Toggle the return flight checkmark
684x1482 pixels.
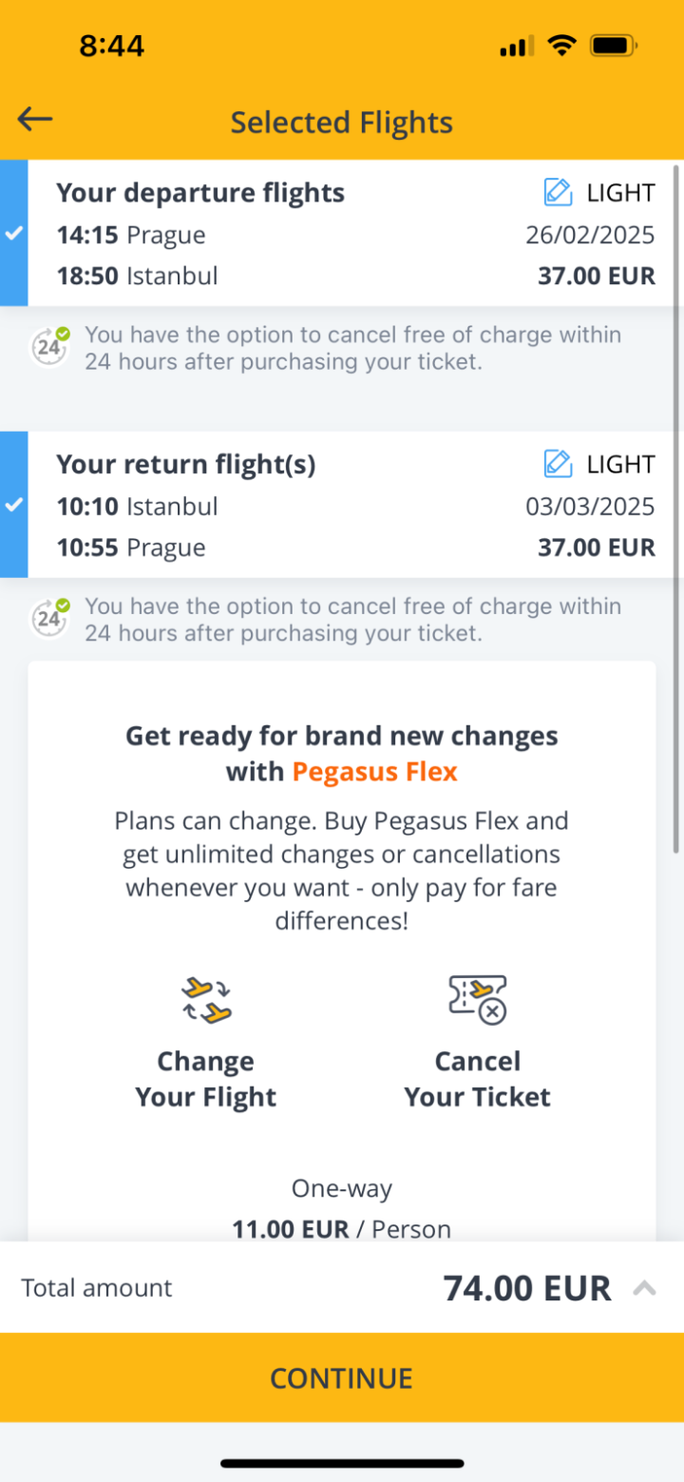tap(13, 505)
